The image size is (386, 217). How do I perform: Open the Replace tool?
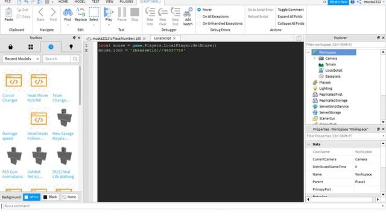pos(80,12)
